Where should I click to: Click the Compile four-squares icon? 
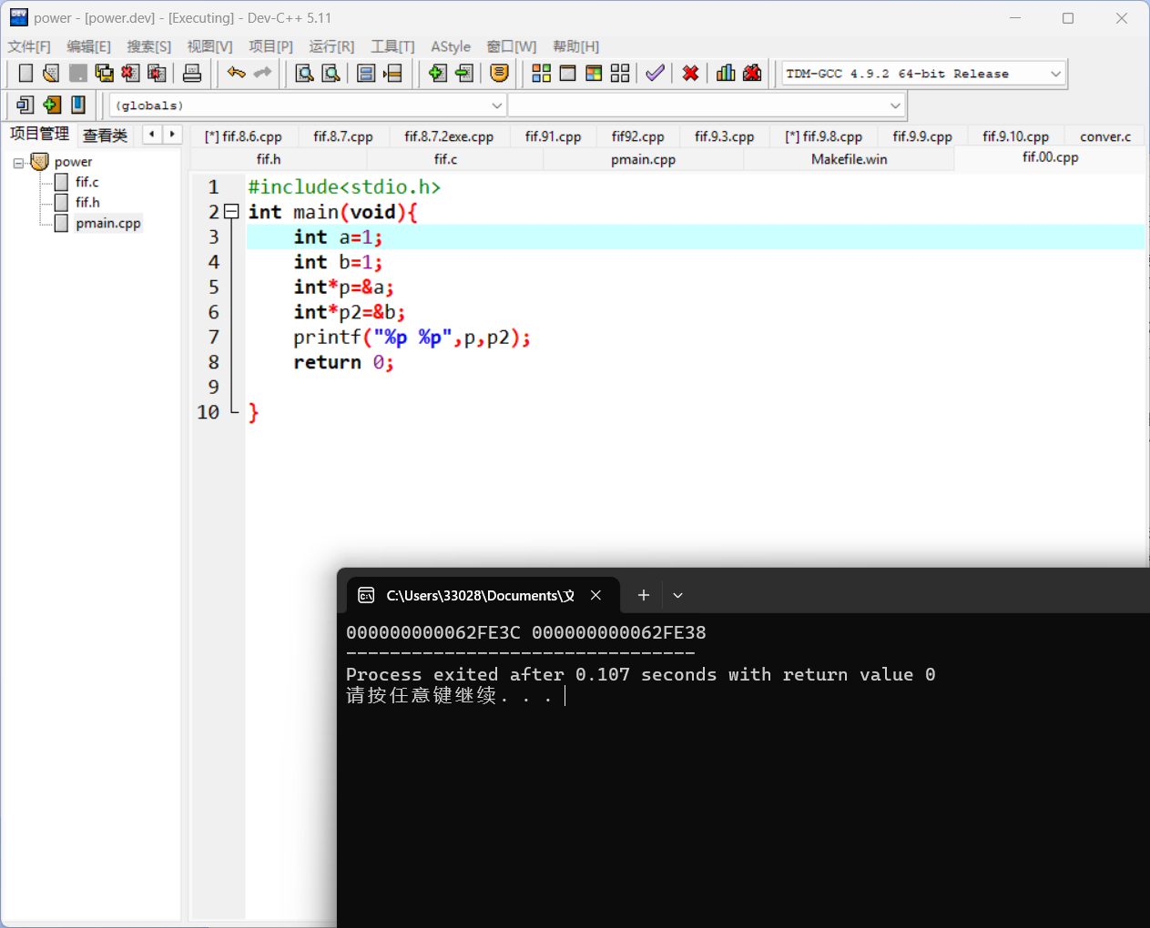pos(542,74)
